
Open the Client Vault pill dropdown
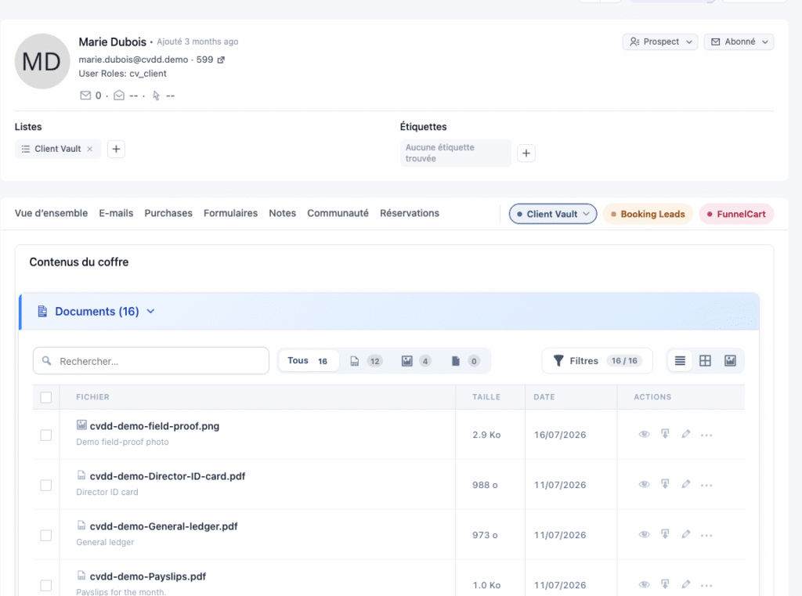[x=553, y=214]
